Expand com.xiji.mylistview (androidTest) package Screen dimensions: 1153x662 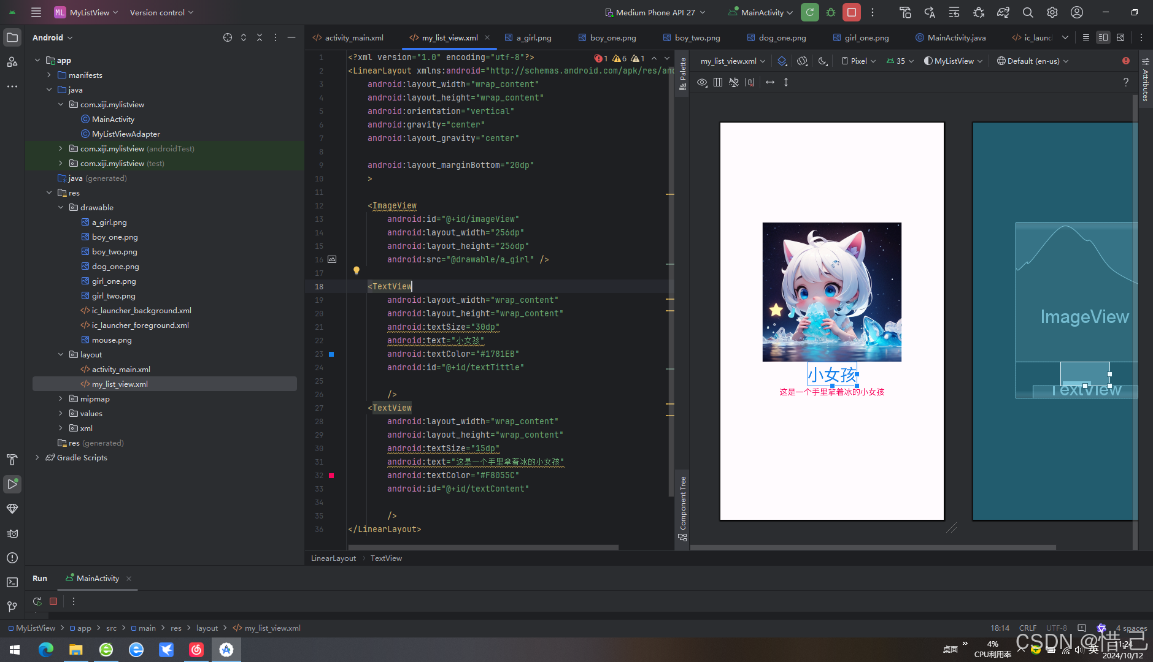(61, 148)
